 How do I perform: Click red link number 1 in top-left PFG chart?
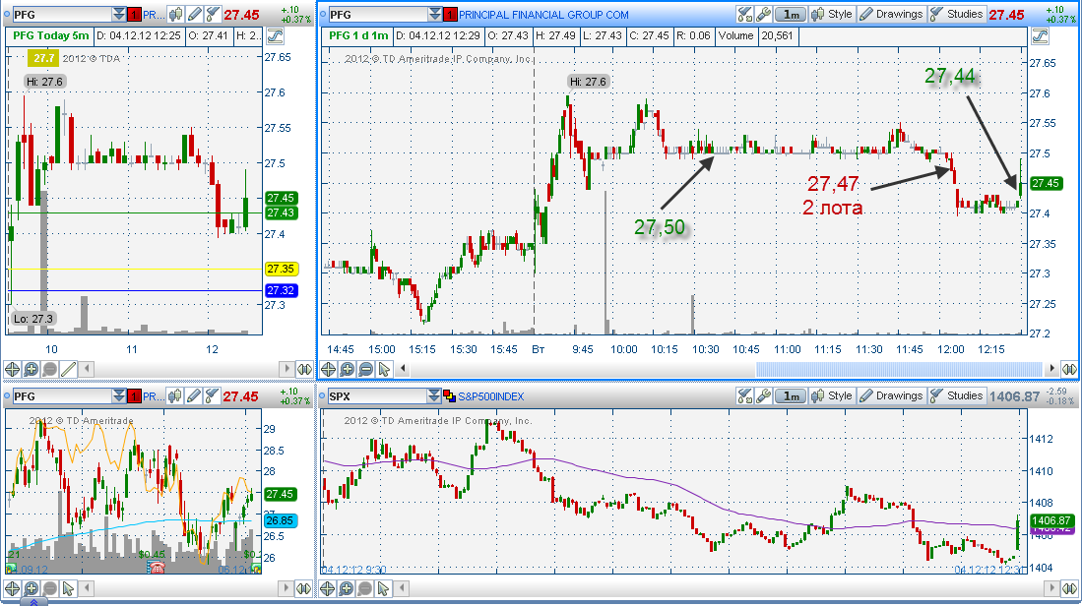134,14
